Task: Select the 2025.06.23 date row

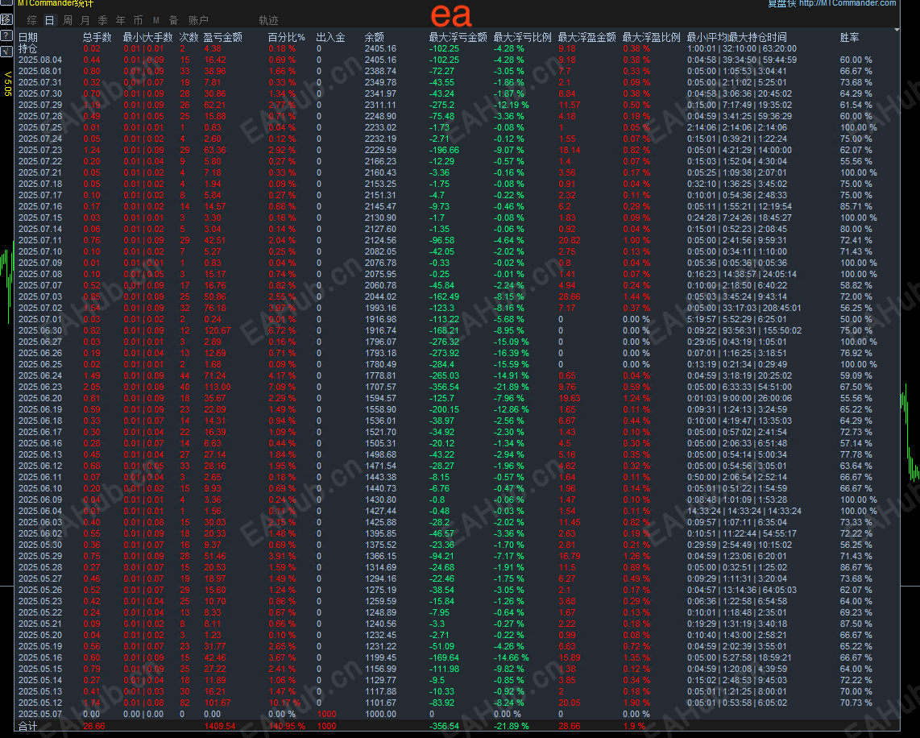Action: coord(40,387)
